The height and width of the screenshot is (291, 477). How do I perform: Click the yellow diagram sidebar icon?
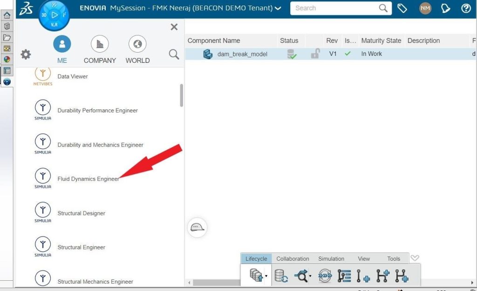tap(7, 48)
